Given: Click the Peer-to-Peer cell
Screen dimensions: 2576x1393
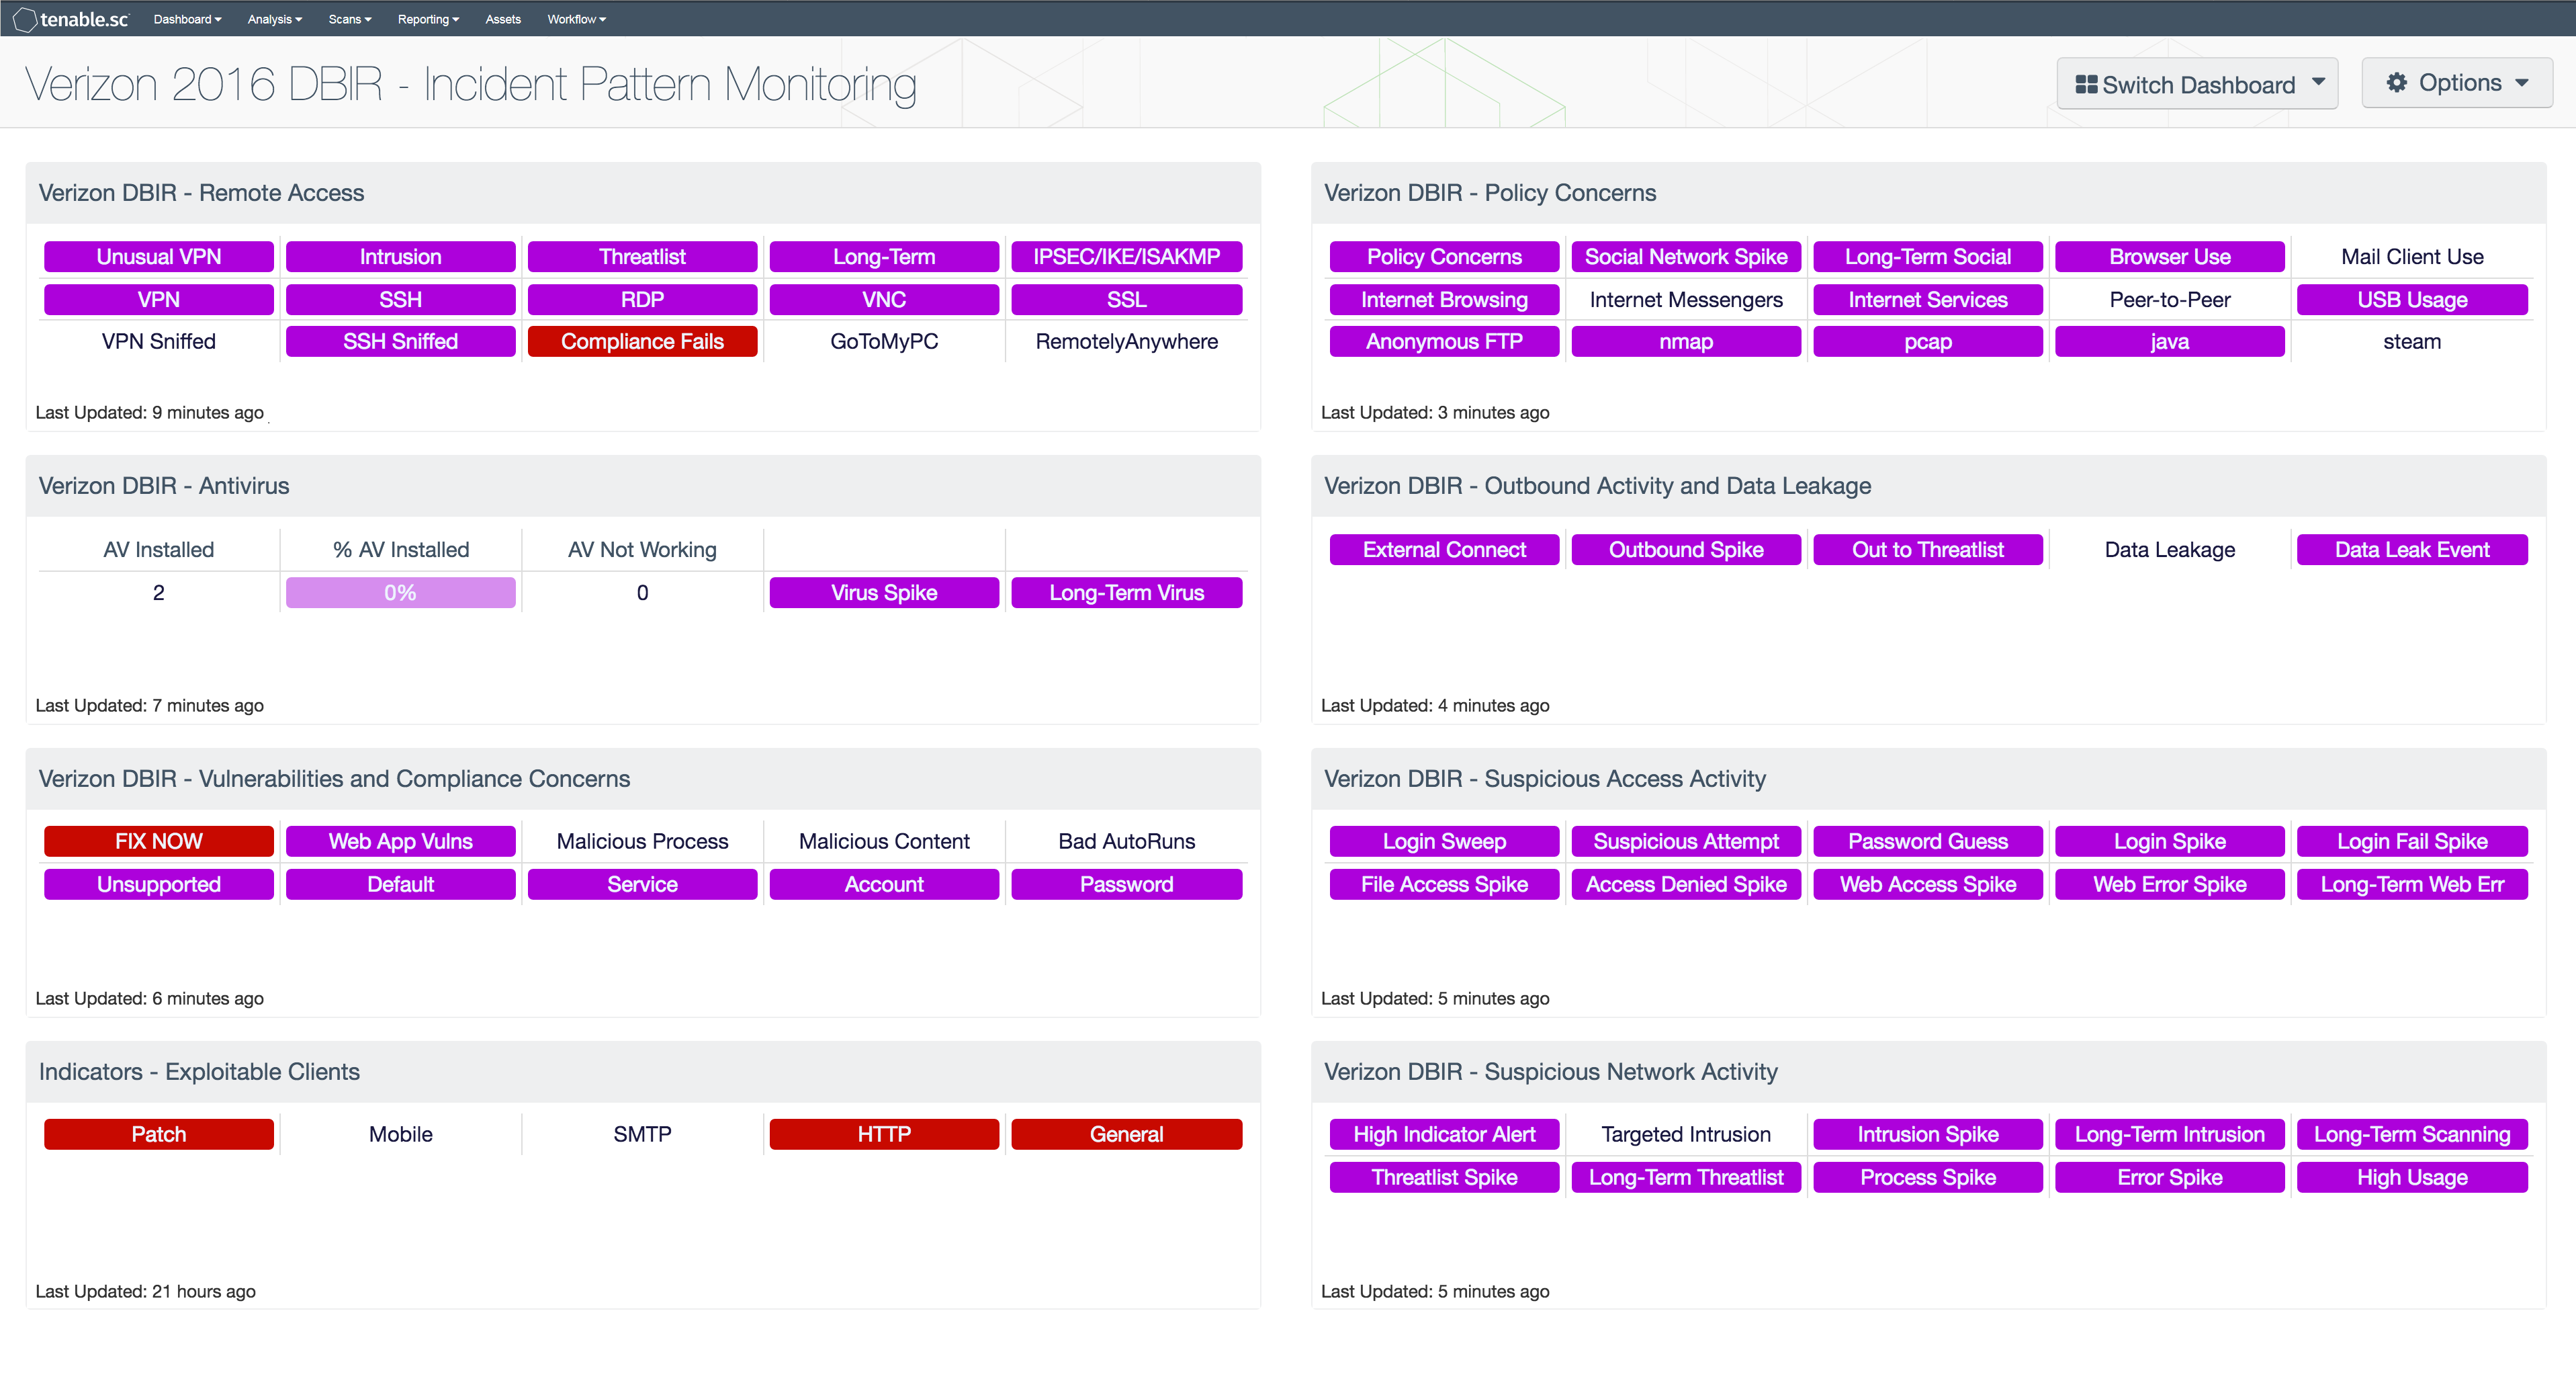Looking at the screenshot, I should (2170, 299).
